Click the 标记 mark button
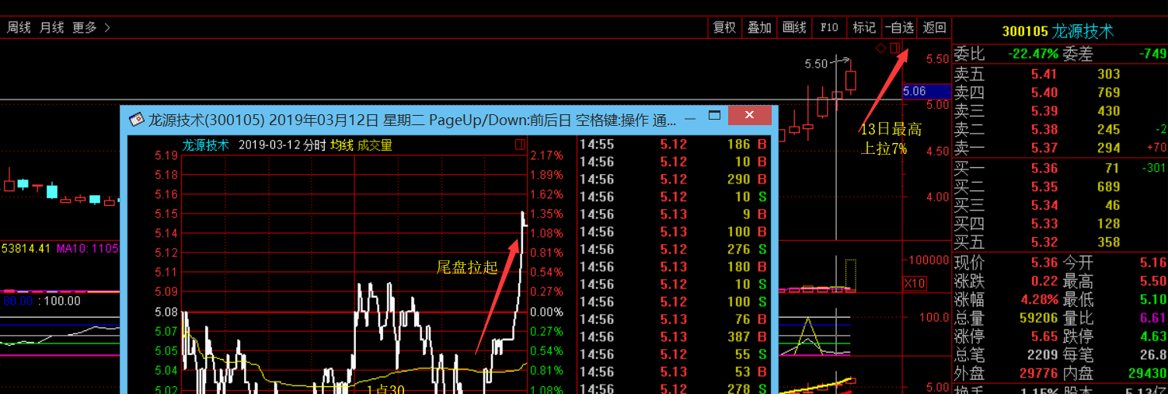The image size is (1168, 394). pyautogui.click(x=864, y=27)
